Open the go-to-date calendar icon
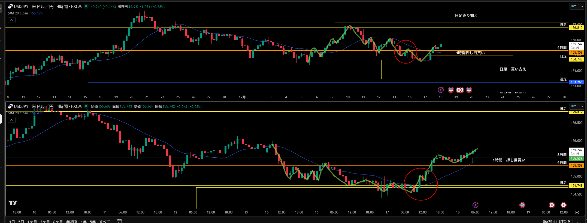The width and height of the screenshot is (587, 223). [119, 221]
